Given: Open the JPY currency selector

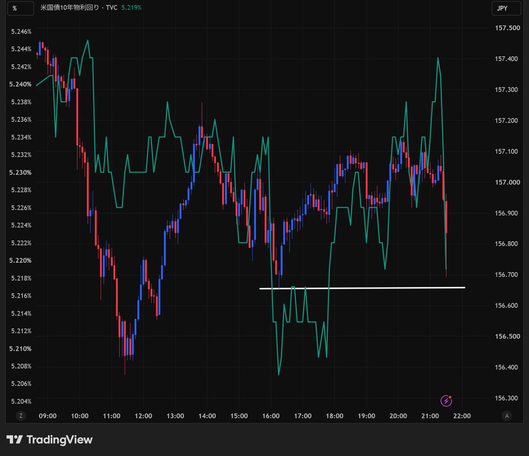Looking at the screenshot, I should pos(506,8).
